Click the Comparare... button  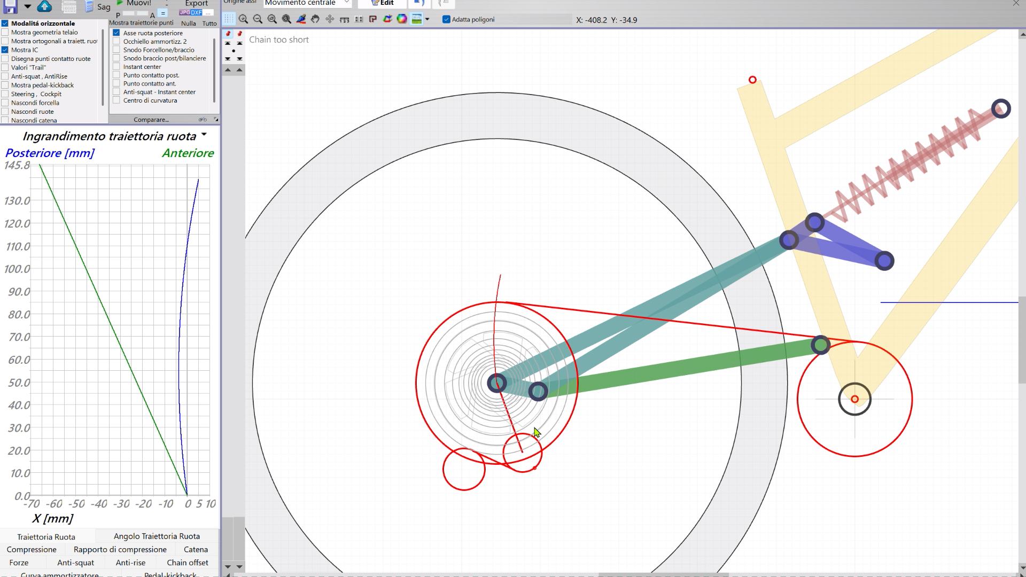151,120
